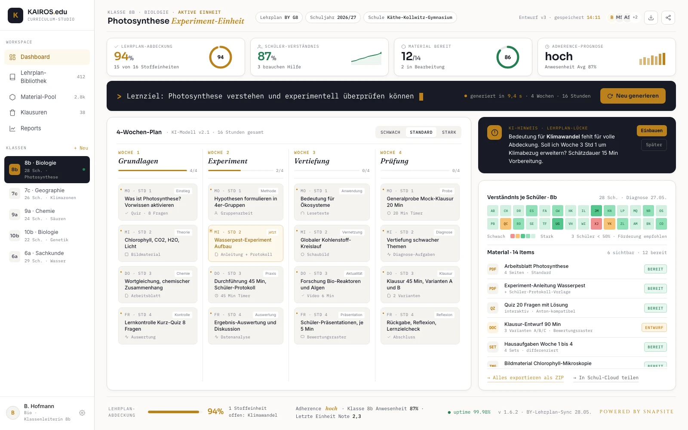Click orange student tile QC
This screenshot has height=430, width=688.
tap(506, 224)
